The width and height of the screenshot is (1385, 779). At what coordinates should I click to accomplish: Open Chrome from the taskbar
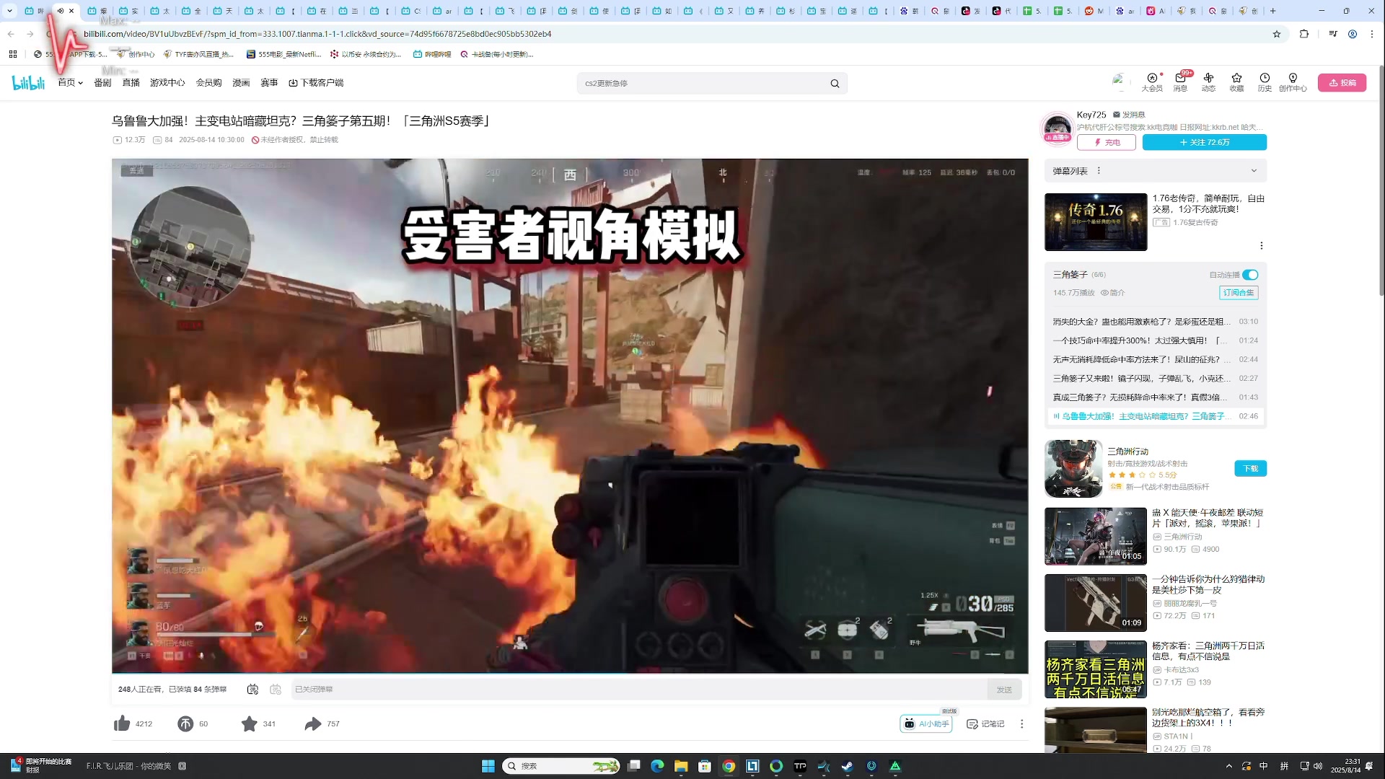(x=729, y=766)
